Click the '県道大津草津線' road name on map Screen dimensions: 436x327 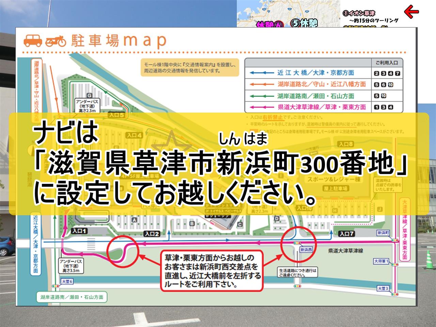click(x=345, y=251)
